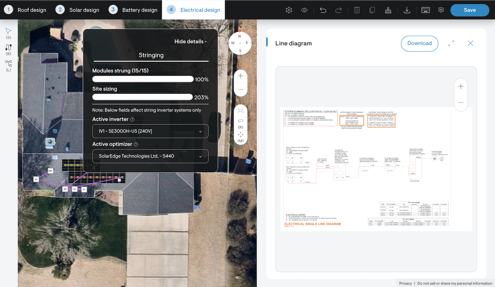Go to the Battery design step
Image resolution: width=495 pixels, height=287 pixels.
[x=133, y=10]
